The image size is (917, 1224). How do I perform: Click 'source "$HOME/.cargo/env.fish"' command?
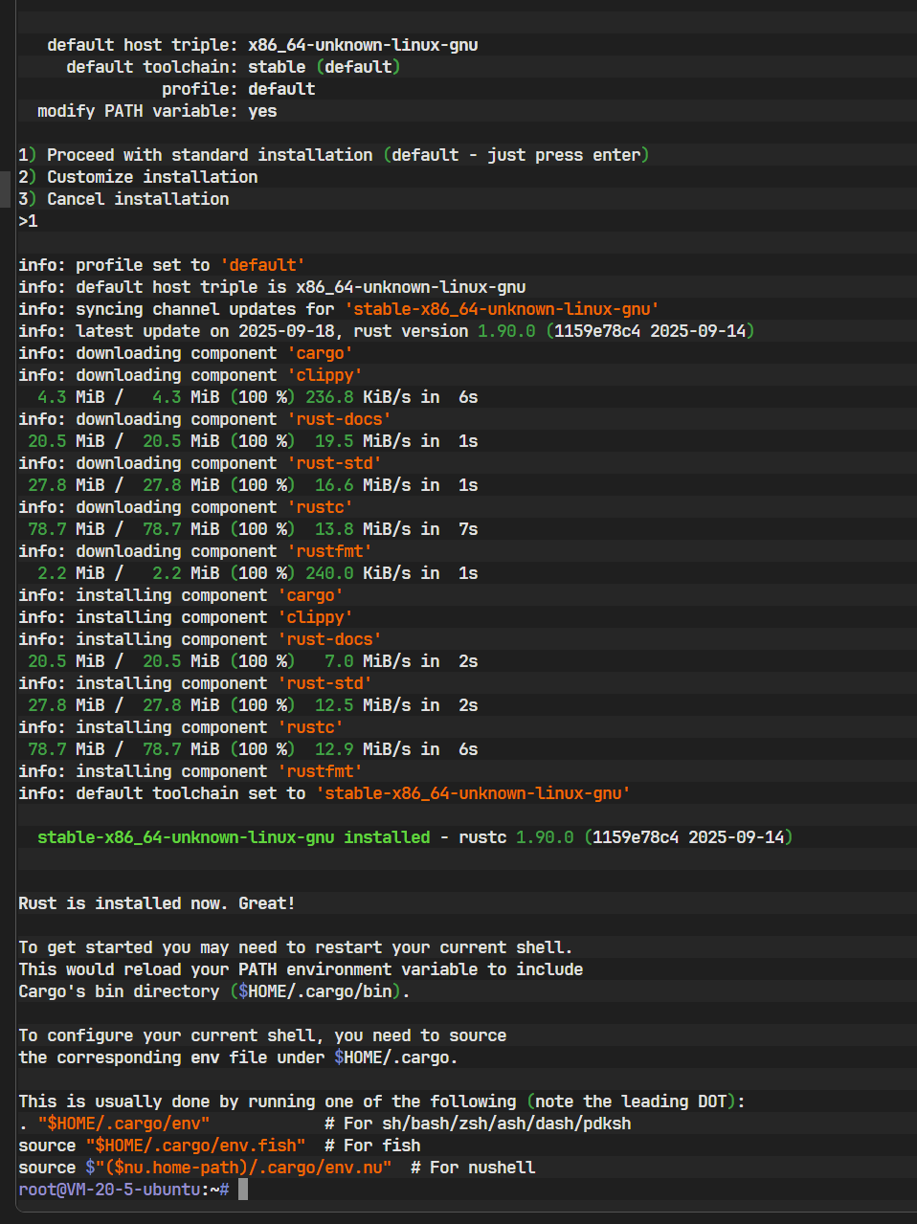tap(162, 1146)
